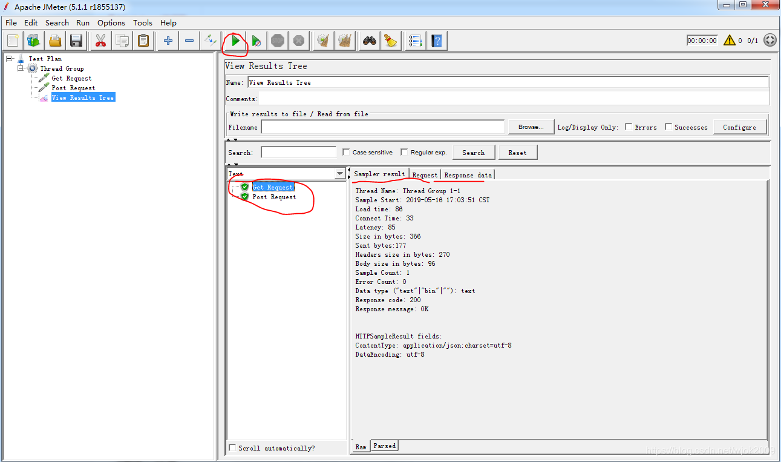Open the Templates icon
Viewport: 781px width, 462px height.
(33, 41)
